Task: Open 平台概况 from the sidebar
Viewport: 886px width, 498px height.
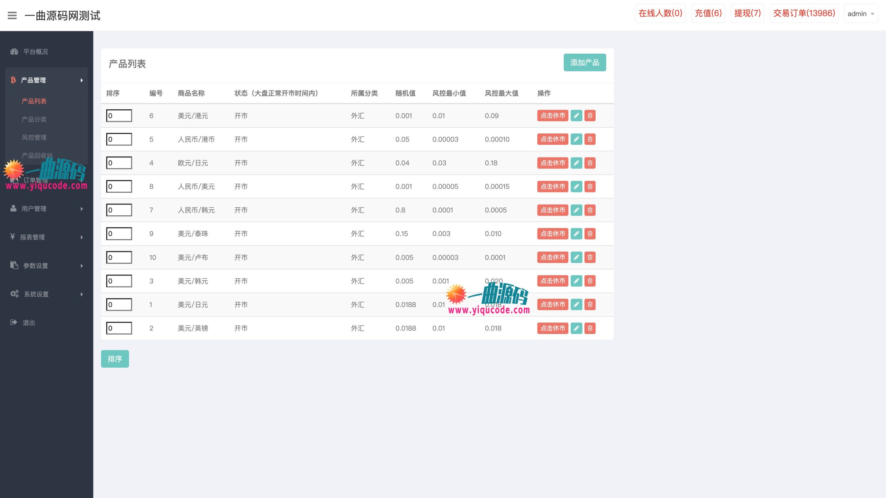Action: coord(35,52)
